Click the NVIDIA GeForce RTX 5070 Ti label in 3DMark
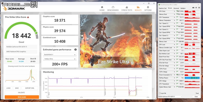 (17, 47)
